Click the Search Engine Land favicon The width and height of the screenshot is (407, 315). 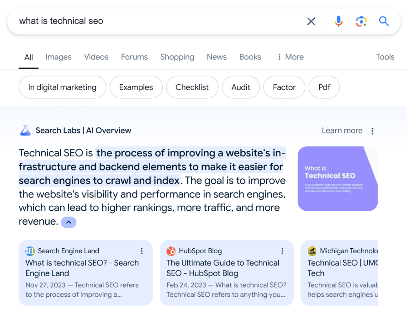pos(30,251)
